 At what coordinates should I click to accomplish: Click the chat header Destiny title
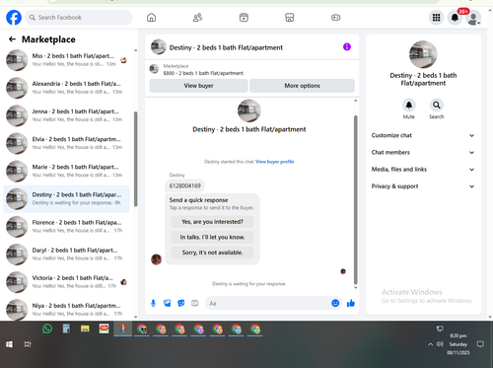pos(226,47)
